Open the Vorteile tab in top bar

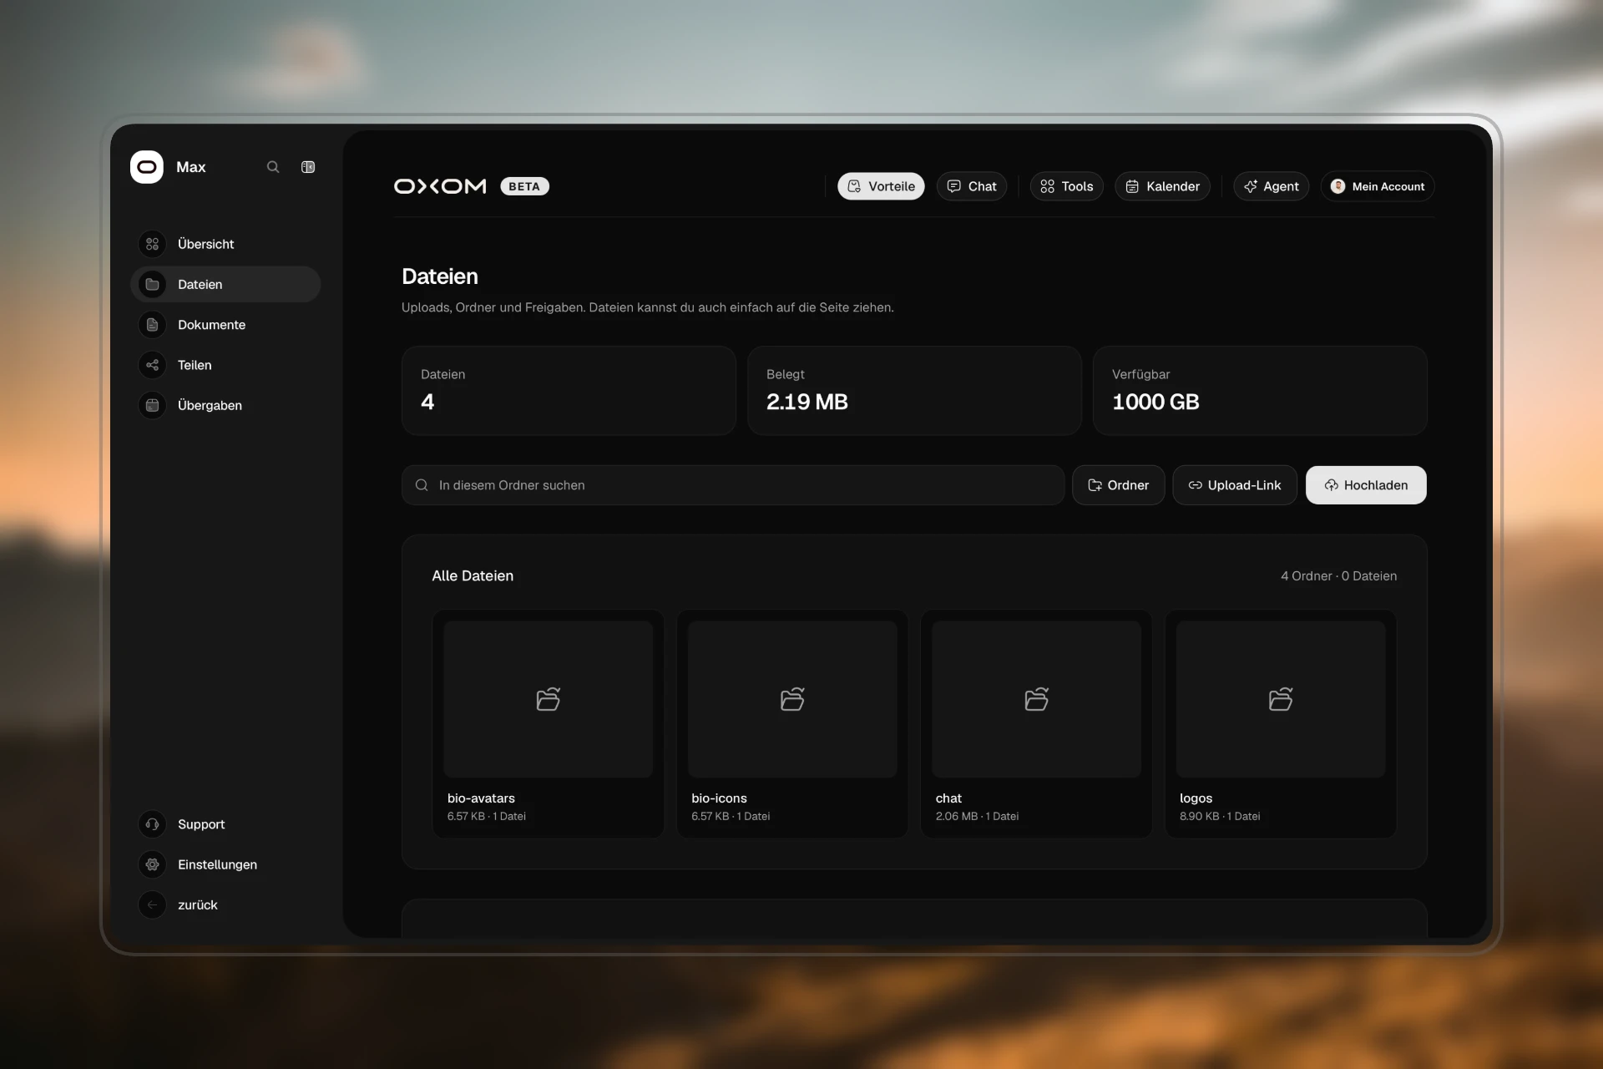881,186
